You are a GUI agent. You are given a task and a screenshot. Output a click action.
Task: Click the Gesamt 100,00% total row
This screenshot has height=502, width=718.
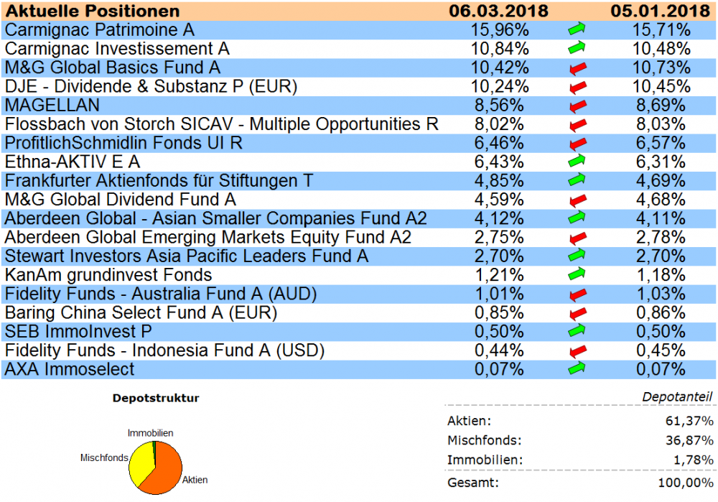(x=579, y=482)
